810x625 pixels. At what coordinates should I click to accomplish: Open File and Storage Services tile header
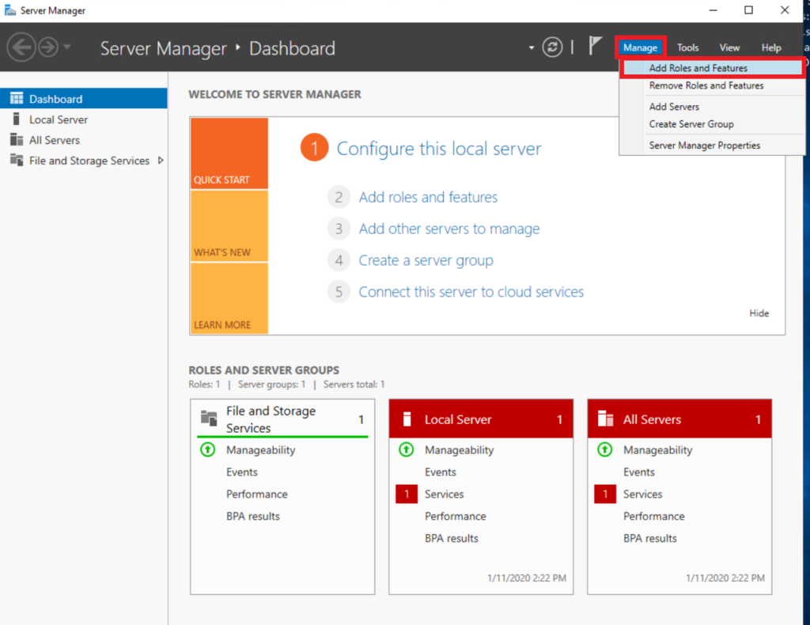click(282, 419)
